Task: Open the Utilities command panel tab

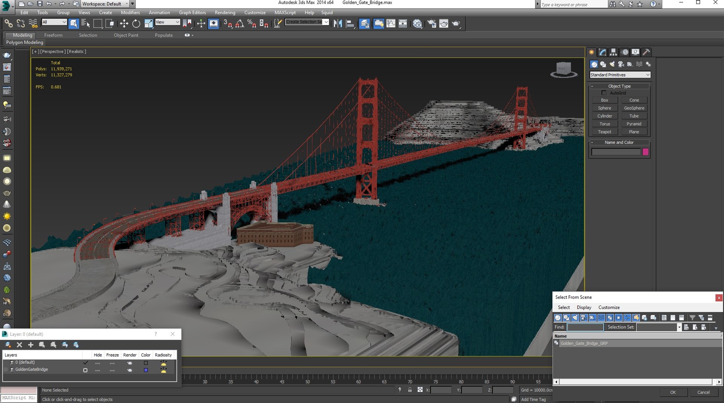Action: [x=646, y=52]
